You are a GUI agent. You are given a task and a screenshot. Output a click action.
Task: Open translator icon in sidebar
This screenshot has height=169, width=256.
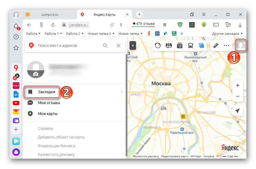click(x=16, y=77)
